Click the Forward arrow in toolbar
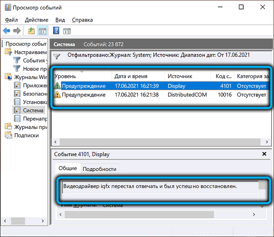Screen dimensions: 274x237 click(17, 31)
